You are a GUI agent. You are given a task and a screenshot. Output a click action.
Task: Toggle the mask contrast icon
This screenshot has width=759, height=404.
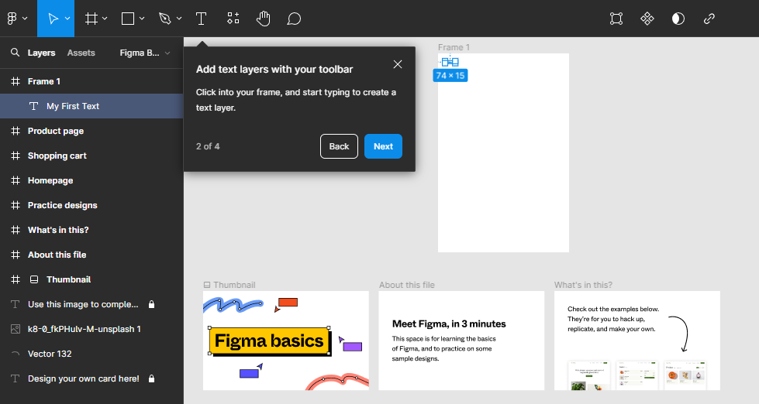click(x=678, y=19)
